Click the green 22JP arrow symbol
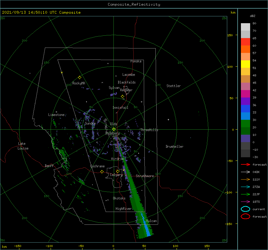The height and width of the screenshot is (250, 268). [x=245, y=194]
